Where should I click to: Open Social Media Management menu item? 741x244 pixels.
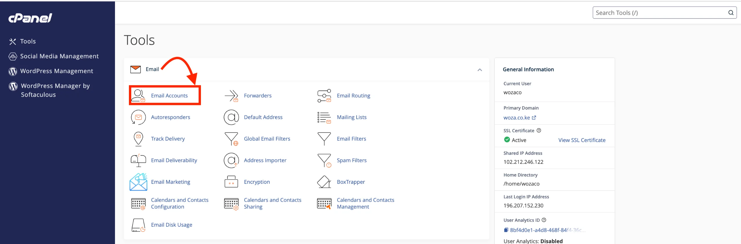pos(60,56)
